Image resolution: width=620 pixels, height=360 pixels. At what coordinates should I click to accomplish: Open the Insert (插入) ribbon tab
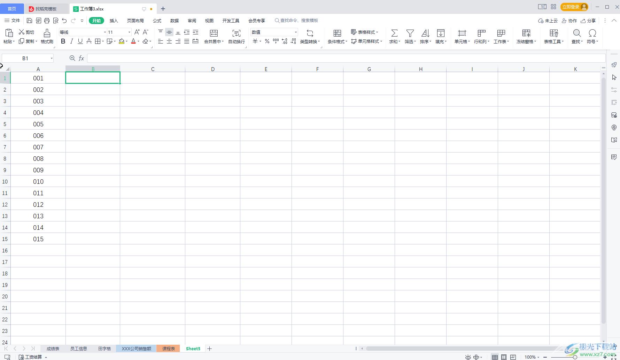(114, 21)
